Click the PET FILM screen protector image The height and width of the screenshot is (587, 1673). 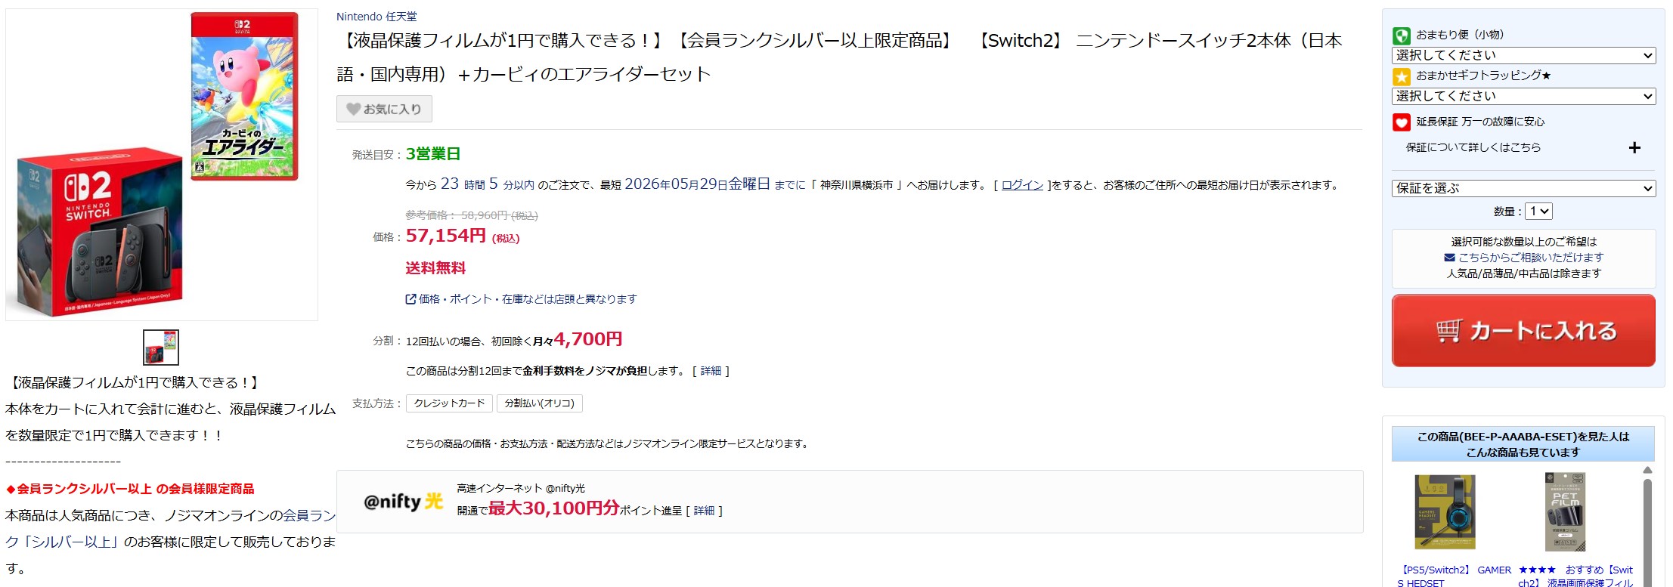tap(1565, 512)
